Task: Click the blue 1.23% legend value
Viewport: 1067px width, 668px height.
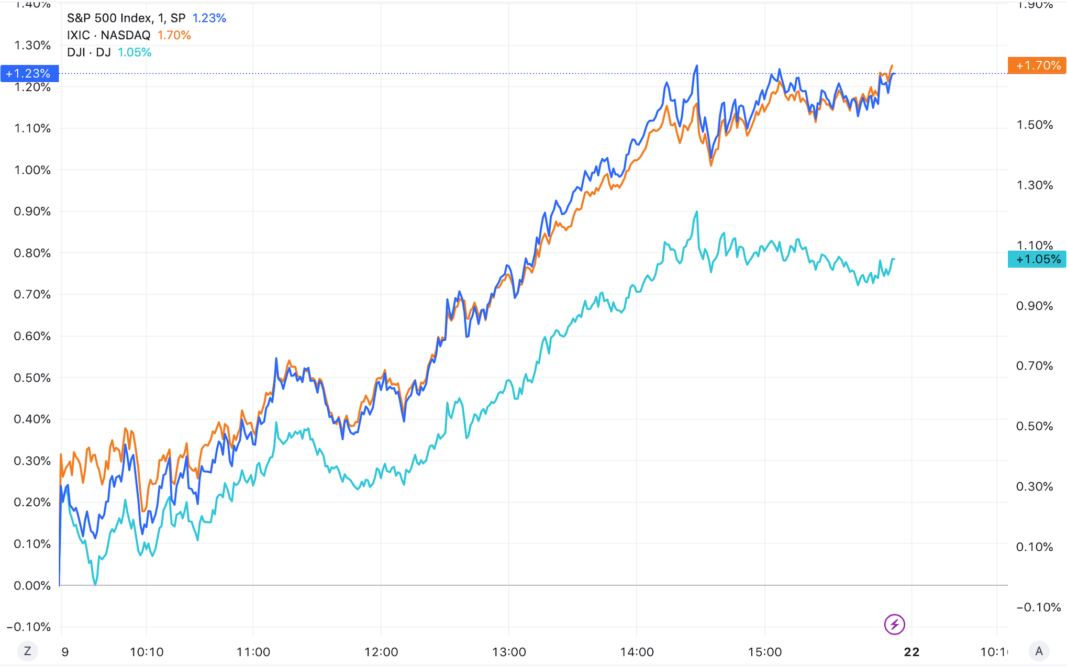Action: pyautogui.click(x=209, y=18)
